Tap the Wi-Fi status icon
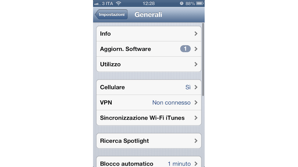Image resolution: width=298 pixels, height=167 pixels. tap(119, 3)
